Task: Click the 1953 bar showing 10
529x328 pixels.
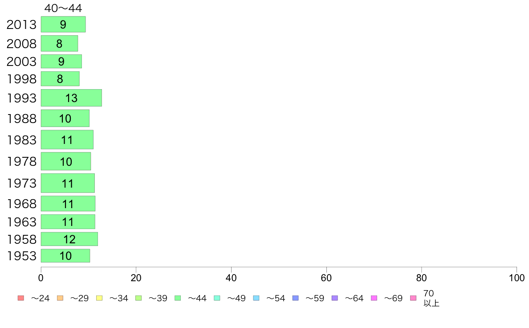Action: pyautogui.click(x=65, y=256)
